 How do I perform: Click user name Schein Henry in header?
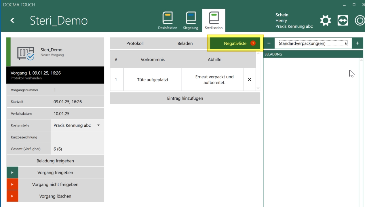coord(282,18)
